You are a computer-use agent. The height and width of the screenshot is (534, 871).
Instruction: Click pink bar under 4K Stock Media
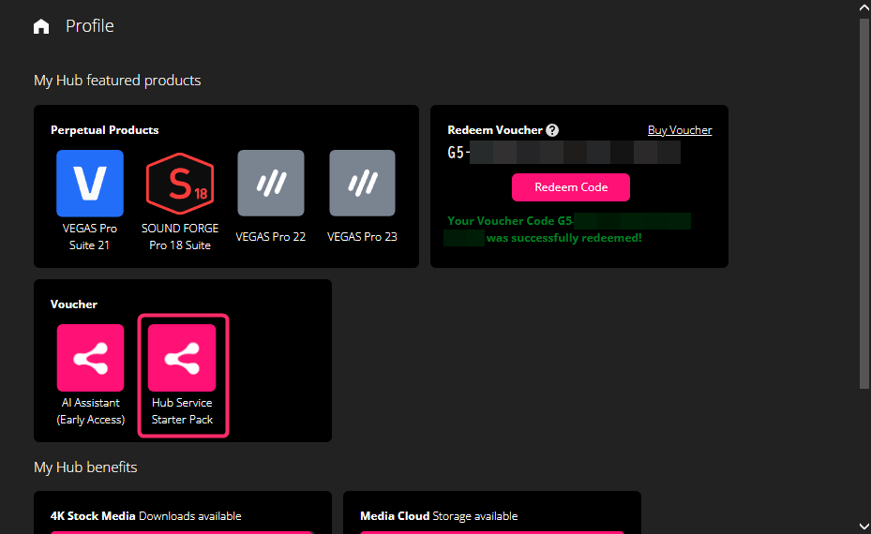click(182, 531)
